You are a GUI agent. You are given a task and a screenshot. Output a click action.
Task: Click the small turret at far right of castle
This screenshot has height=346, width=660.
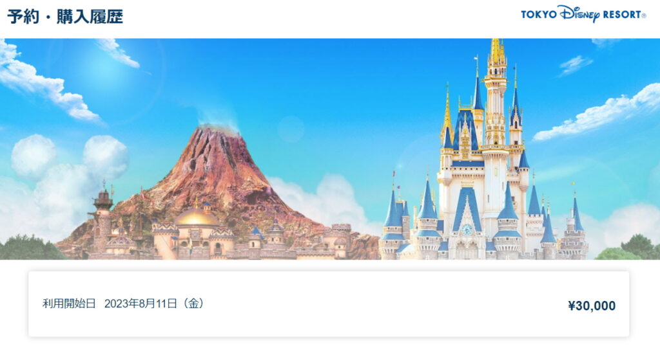[x=576, y=223]
